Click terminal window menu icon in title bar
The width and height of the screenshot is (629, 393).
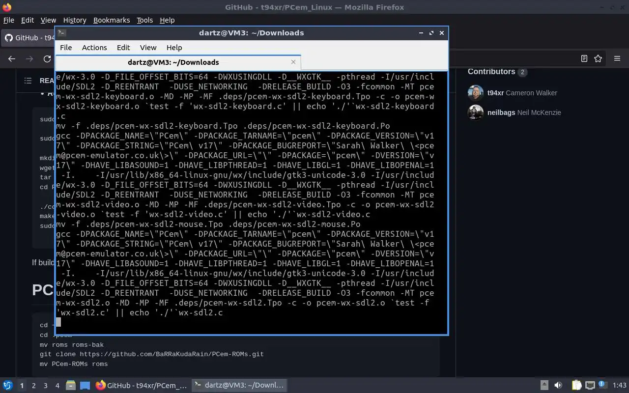[x=62, y=33]
